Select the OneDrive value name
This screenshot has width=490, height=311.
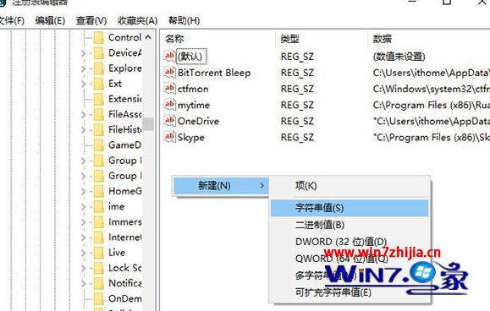[x=198, y=121]
